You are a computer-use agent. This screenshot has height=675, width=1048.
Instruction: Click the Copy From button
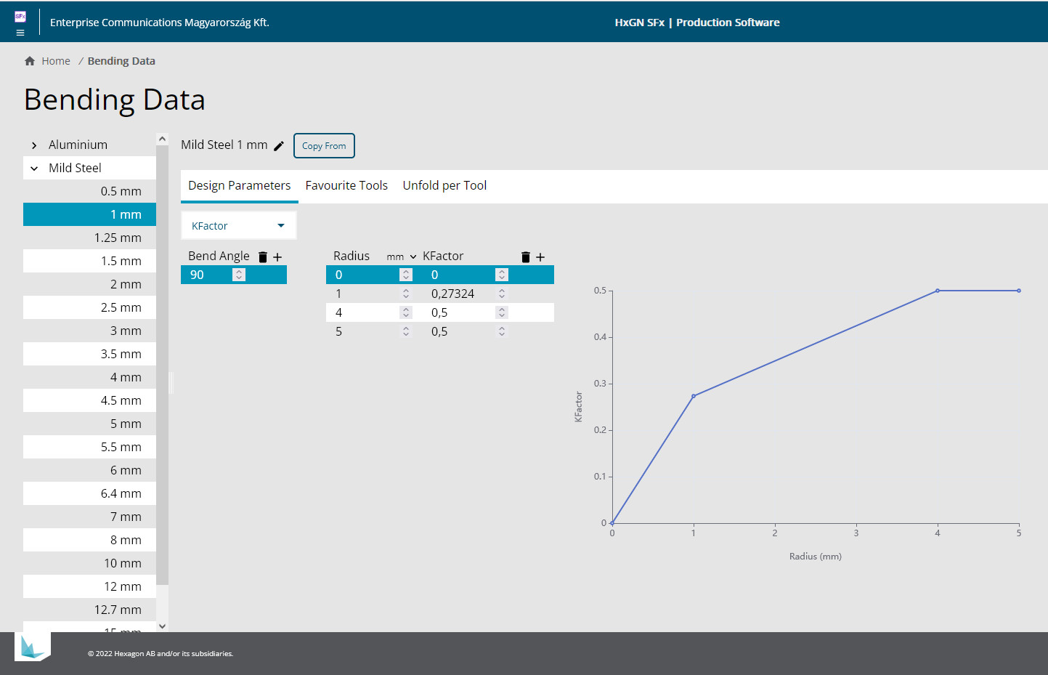coord(324,145)
